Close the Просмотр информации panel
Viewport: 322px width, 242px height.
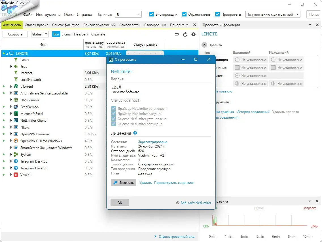(317, 25)
